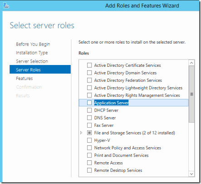Screen dimensions: 201x184
Task: Check Active Directory Federation Services
Action: click(x=89, y=80)
